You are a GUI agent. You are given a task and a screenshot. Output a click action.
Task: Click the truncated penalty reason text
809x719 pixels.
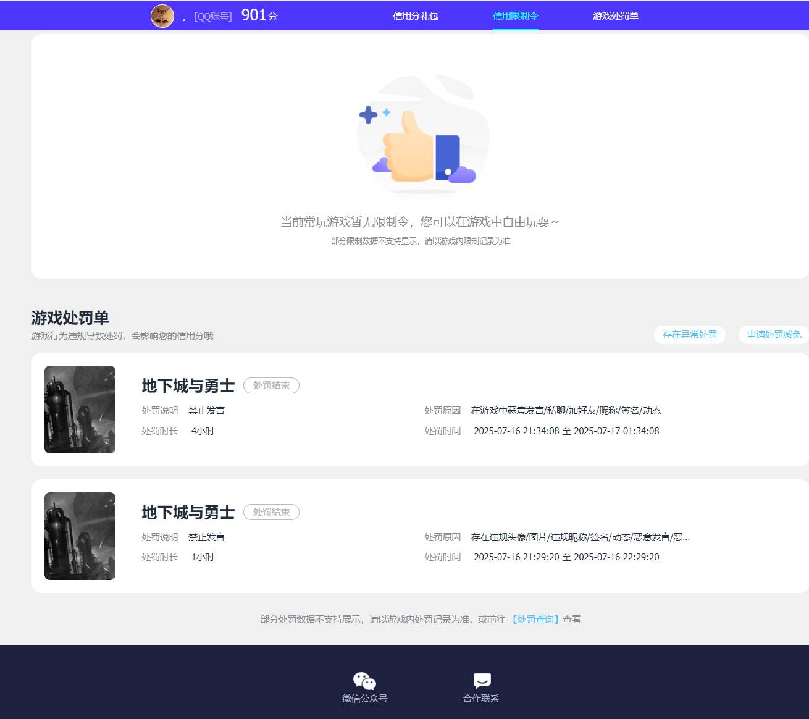[x=580, y=537]
